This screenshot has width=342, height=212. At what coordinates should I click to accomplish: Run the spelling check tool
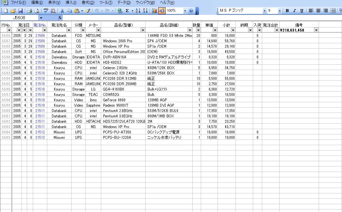(x=46, y=11)
